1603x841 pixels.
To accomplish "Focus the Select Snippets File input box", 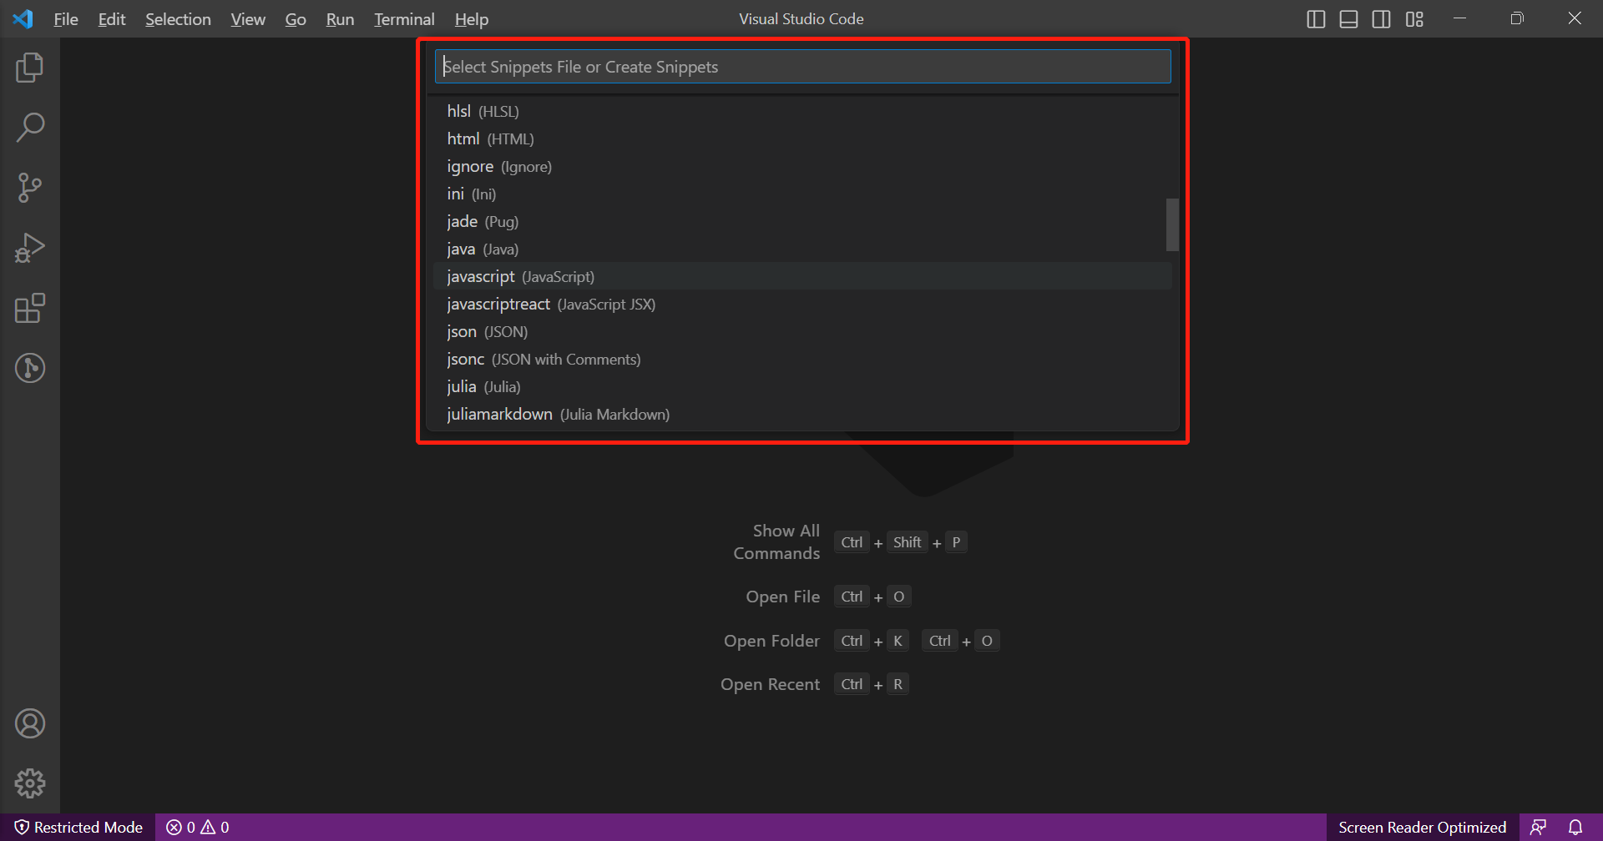I will 802,67.
